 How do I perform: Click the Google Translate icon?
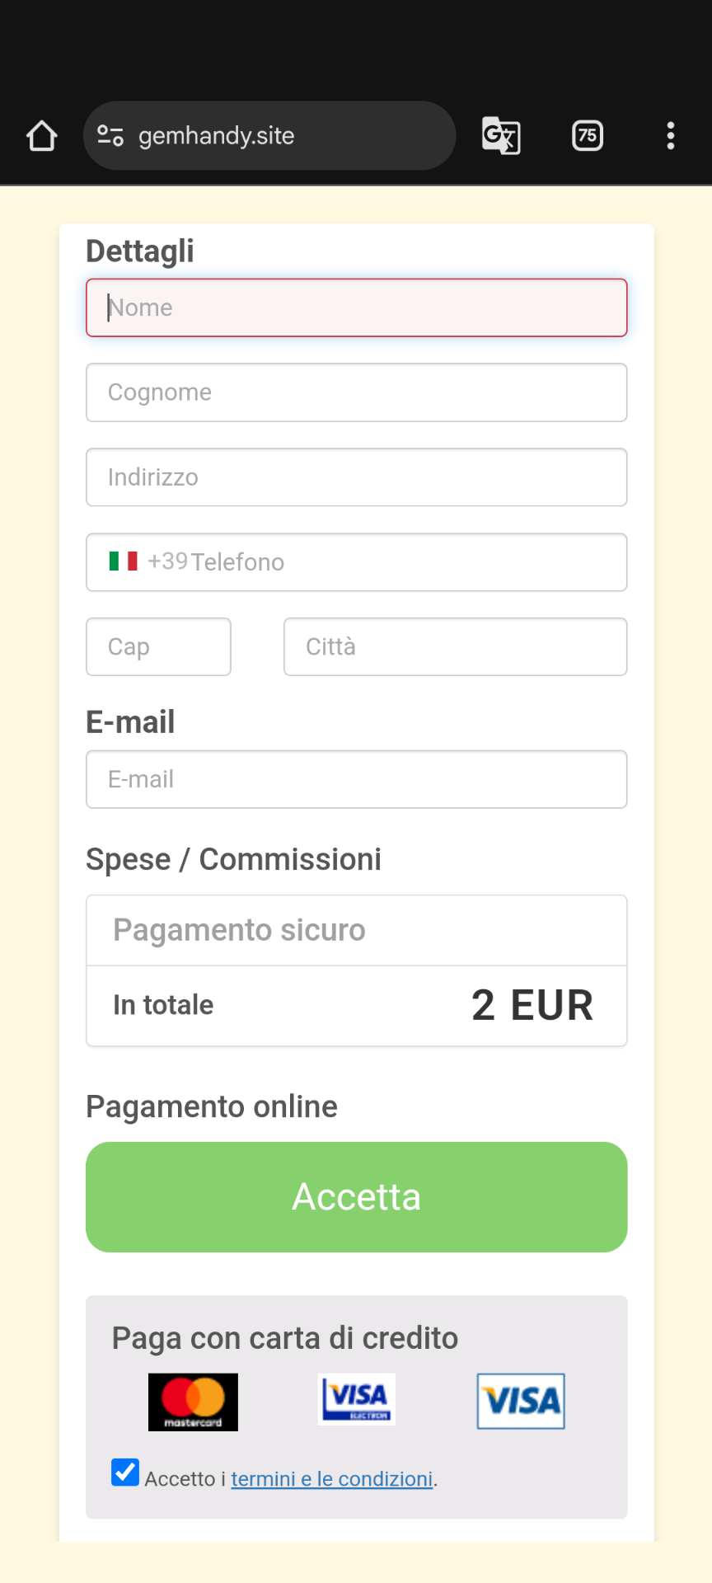(501, 136)
